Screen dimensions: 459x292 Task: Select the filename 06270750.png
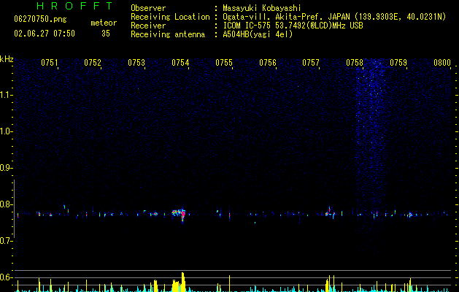tap(40, 19)
